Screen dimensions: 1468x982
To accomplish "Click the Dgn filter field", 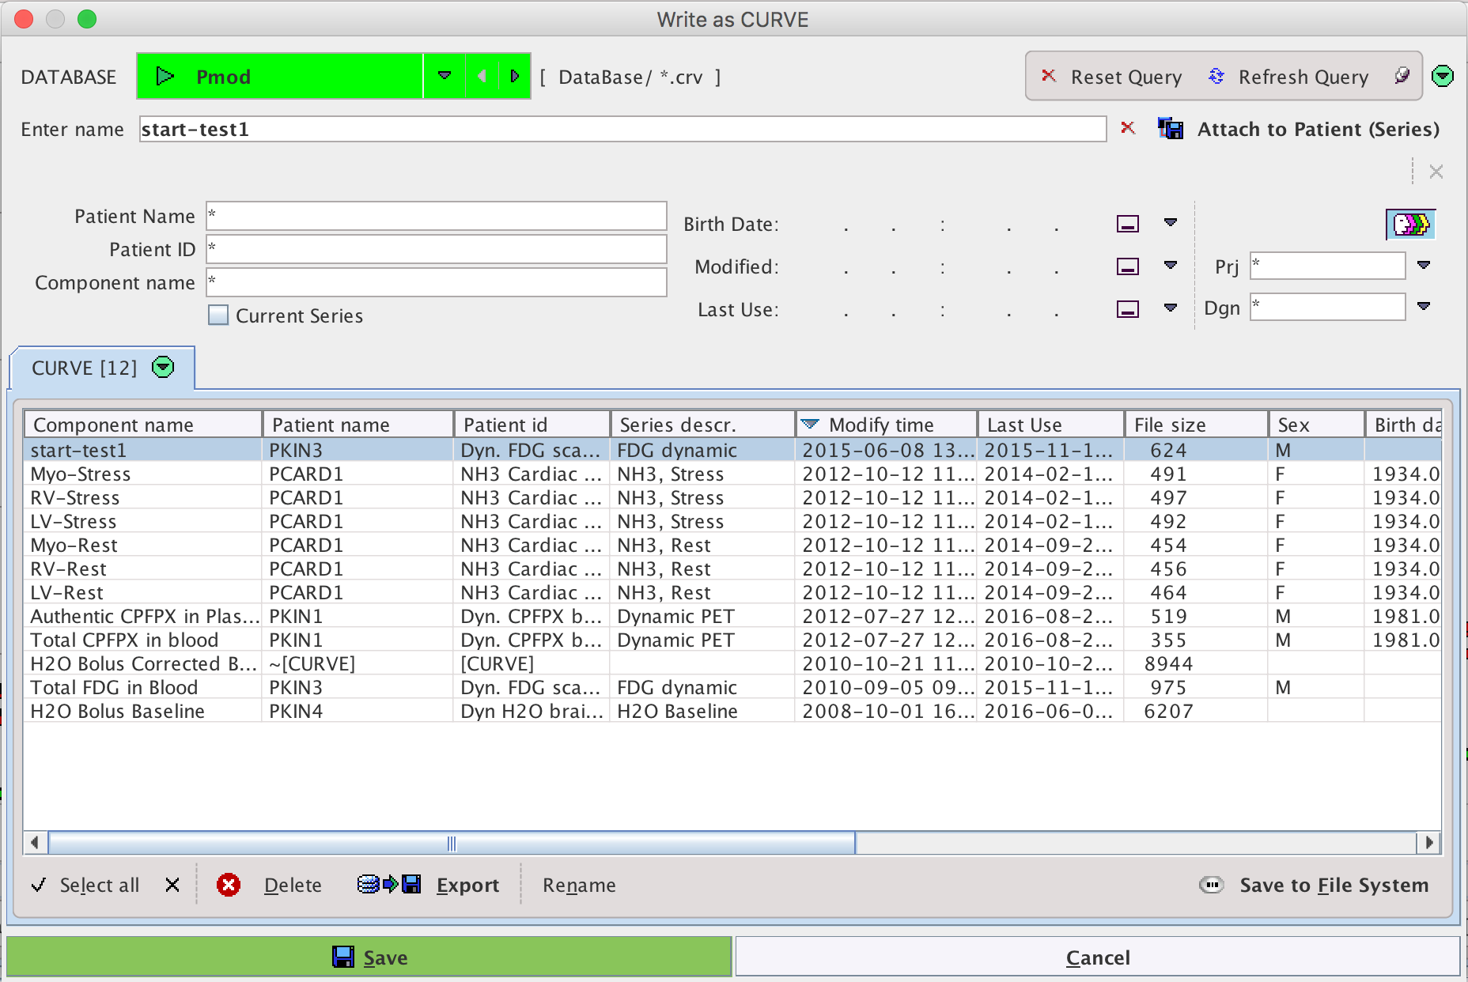I will click(1327, 307).
